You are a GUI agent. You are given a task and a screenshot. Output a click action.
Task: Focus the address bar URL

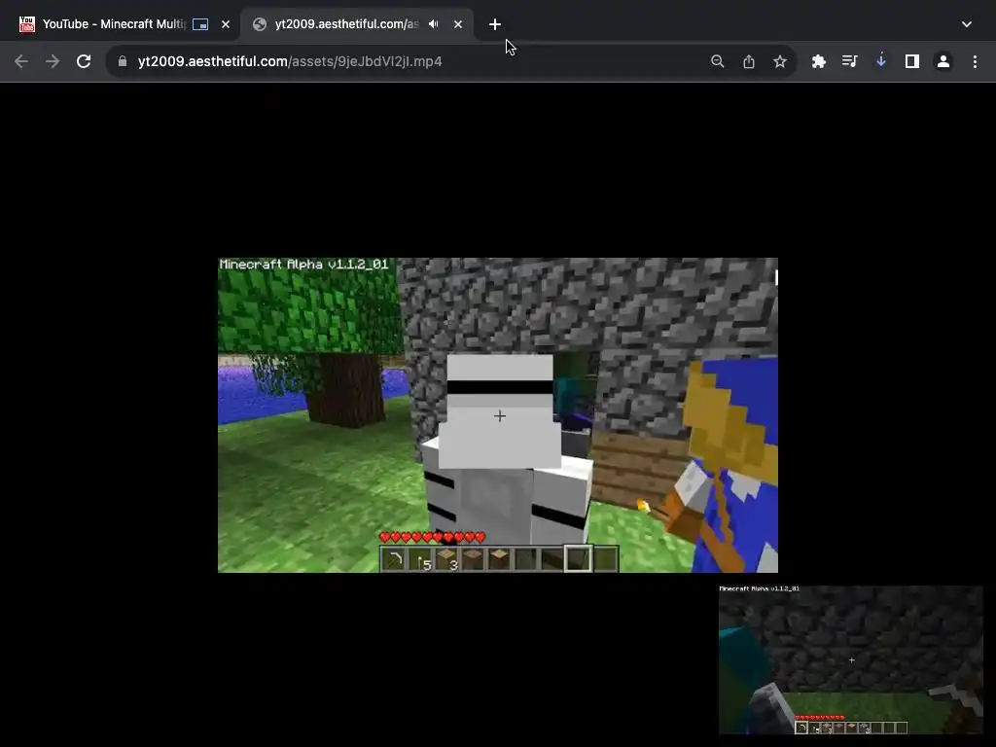tap(290, 61)
